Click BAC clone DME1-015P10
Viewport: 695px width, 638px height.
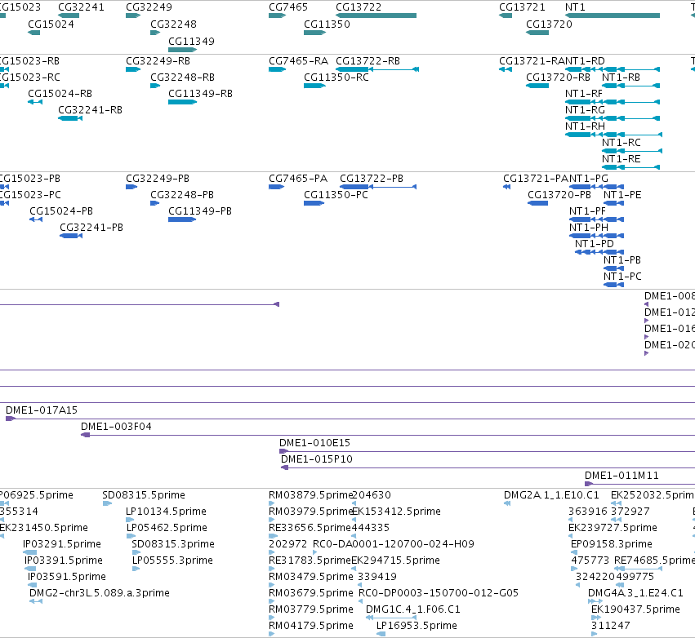click(488, 468)
